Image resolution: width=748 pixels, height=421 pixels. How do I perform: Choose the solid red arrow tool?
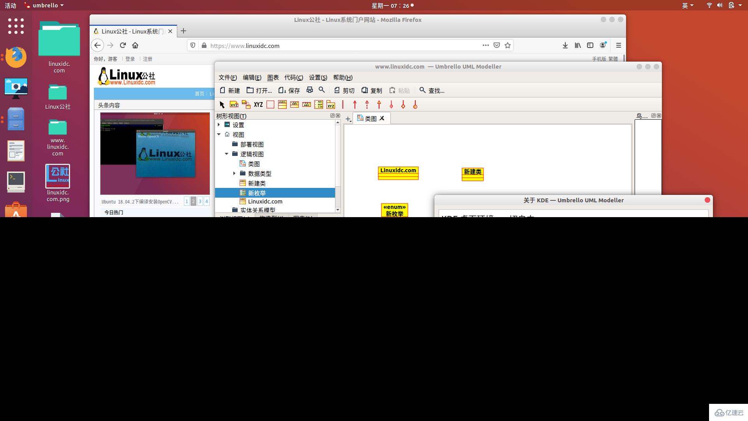(355, 104)
